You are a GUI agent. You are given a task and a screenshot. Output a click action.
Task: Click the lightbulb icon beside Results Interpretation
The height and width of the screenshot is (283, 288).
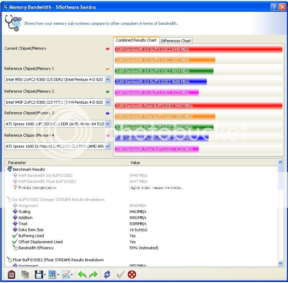tap(15, 187)
